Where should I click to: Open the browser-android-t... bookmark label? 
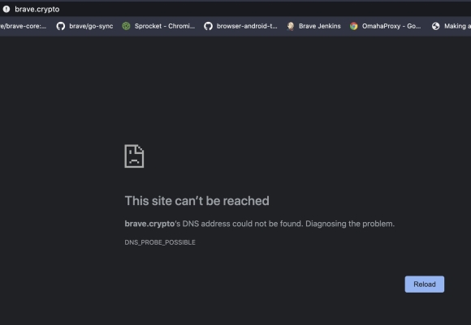click(247, 26)
